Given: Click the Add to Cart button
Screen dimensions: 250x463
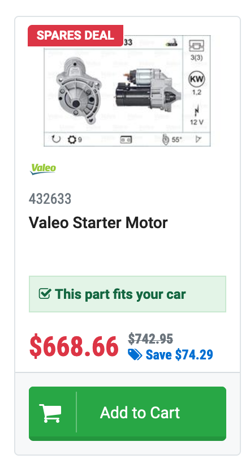Looking at the screenshot, I should tap(127, 413).
